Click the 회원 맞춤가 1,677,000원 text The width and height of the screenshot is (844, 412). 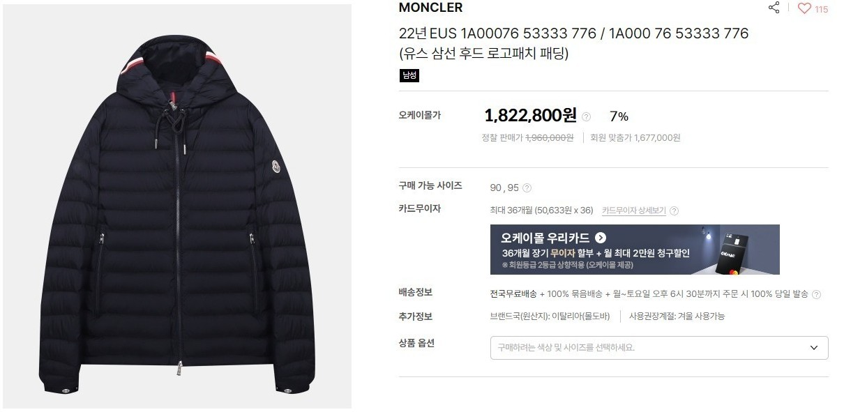(635, 138)
